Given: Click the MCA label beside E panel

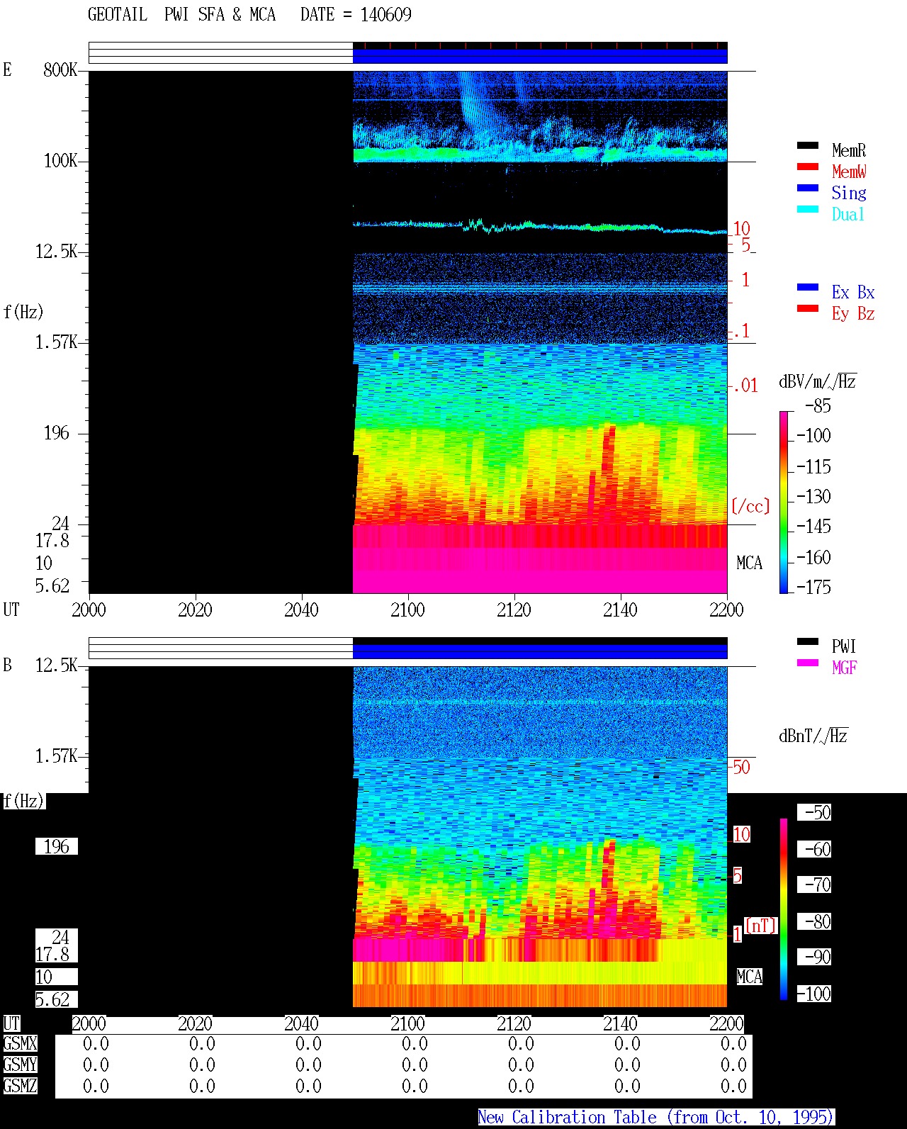Looking at the screenshot, I should pyautogui.click(x=749, y=563).
